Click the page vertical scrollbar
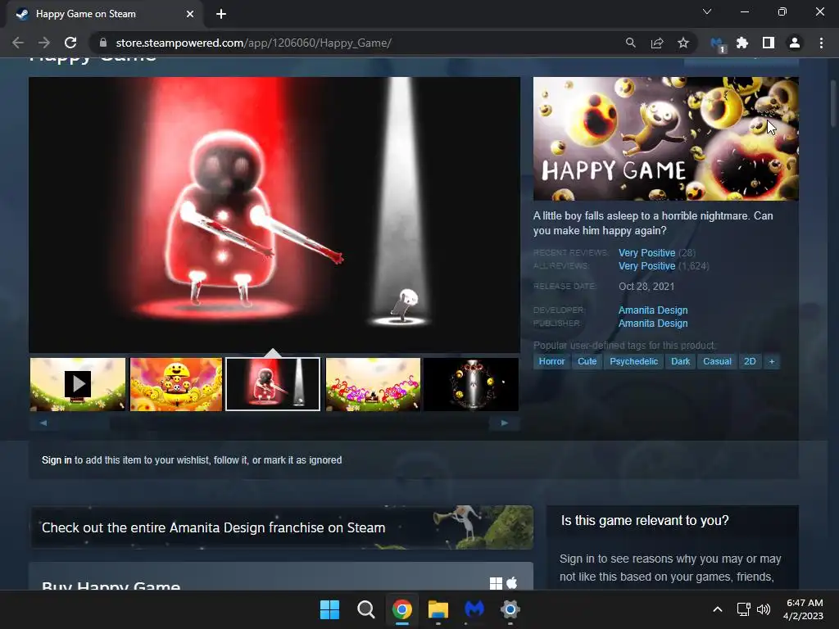The height and width of the screenshot is (629, 839). coord(832,103)
